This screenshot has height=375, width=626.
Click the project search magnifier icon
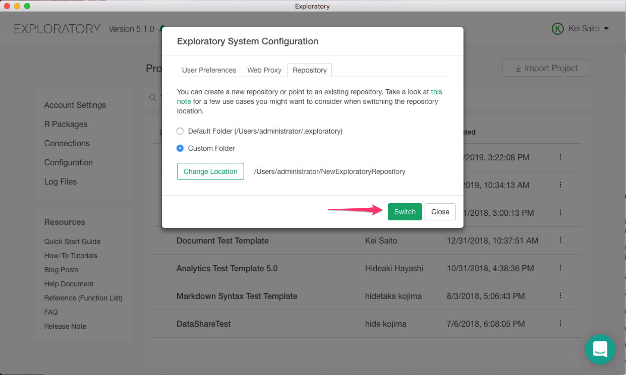153,98
